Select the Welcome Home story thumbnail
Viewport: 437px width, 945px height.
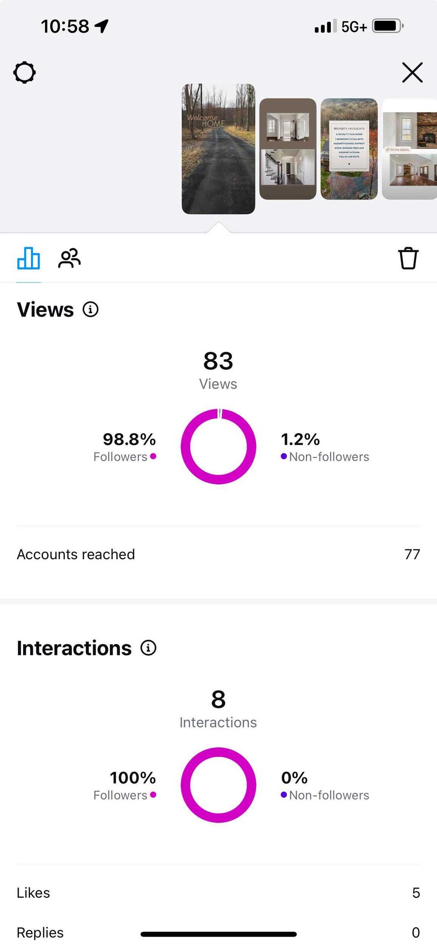[218, 149]
